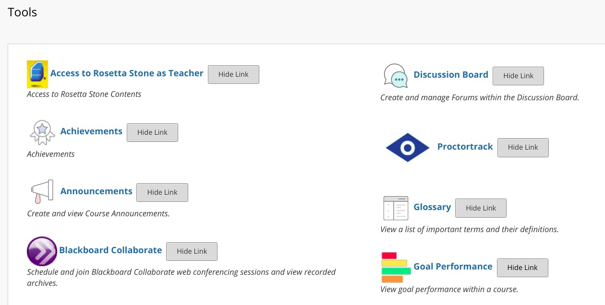Open the Announcements tool link
The image size is (605, 305).
[96, 191]
